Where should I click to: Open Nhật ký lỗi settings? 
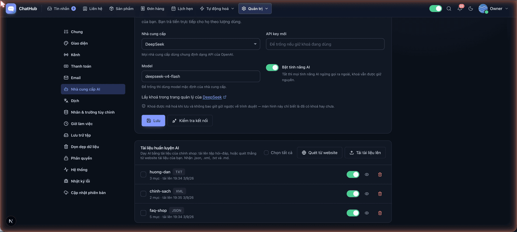click(x=93, y=181)
